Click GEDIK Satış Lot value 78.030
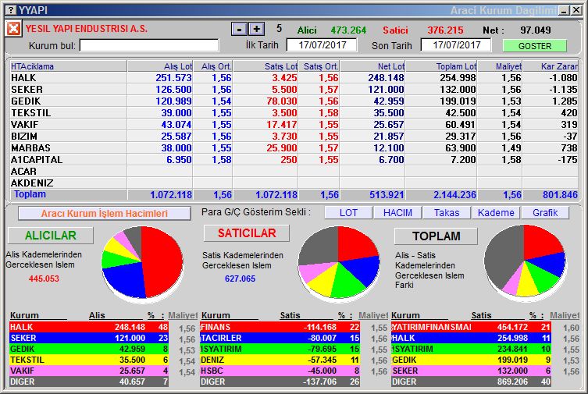Image resolution: width=588 pixels, height=394 pixels. [282, 101]
